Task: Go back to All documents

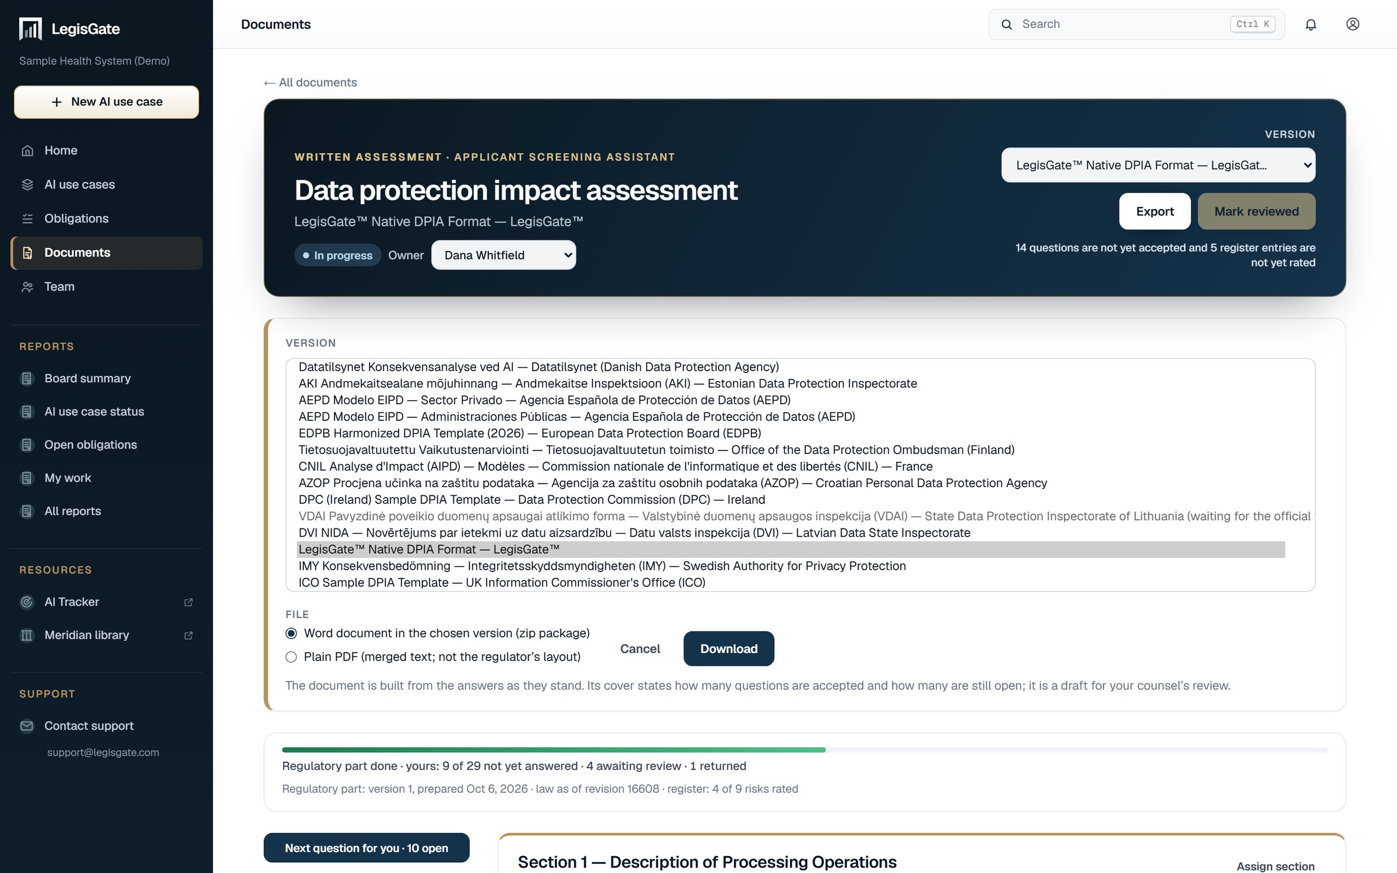Action: tap(310, 83)
